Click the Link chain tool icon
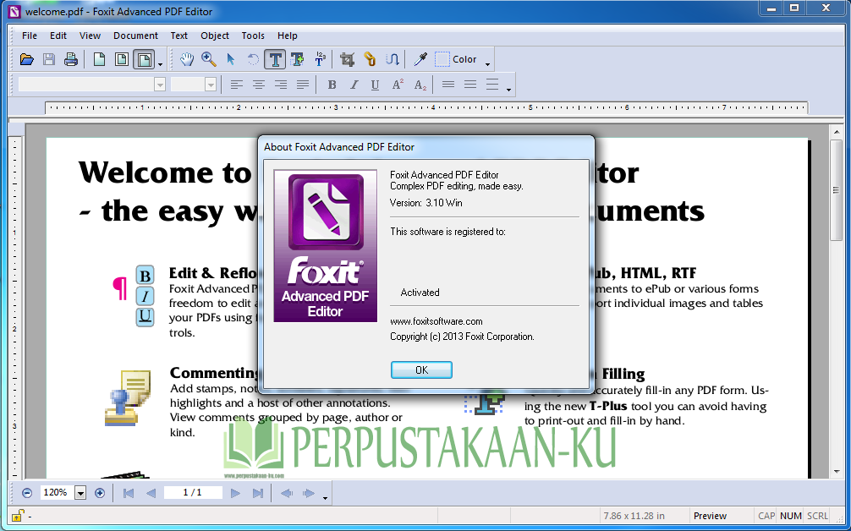 [x=370, y=59]
